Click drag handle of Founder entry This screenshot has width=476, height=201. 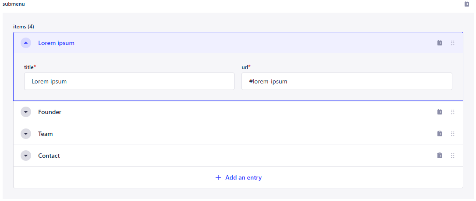click(x=453, y=112)
